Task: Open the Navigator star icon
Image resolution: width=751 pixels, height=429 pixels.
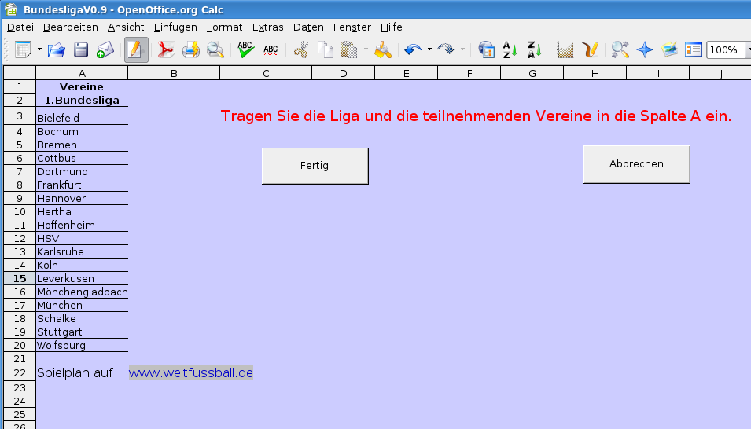Action: 645,50
